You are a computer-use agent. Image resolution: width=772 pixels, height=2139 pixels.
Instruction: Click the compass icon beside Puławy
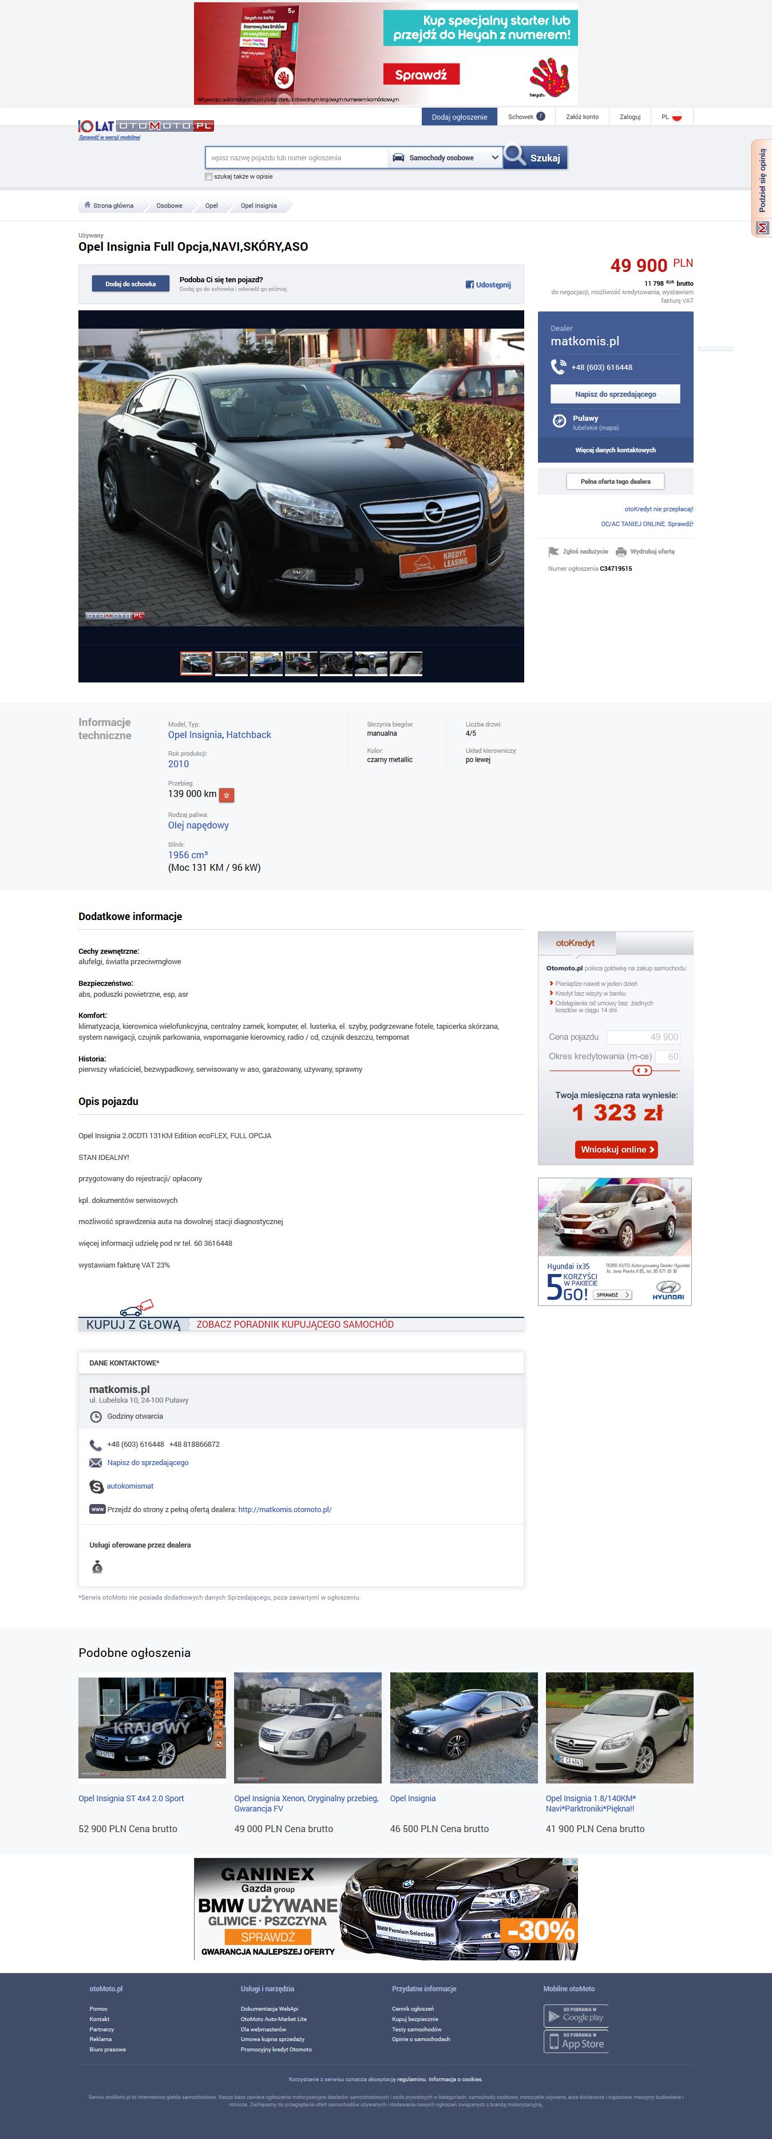point(560,421)
